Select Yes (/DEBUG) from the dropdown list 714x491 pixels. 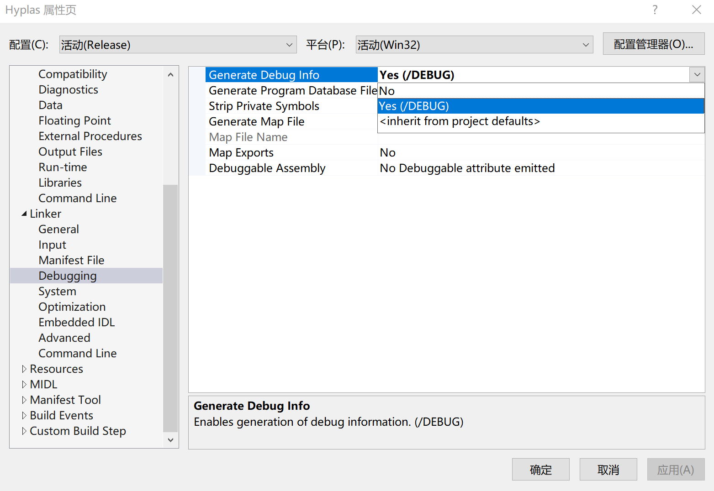(x=413, y=105)
